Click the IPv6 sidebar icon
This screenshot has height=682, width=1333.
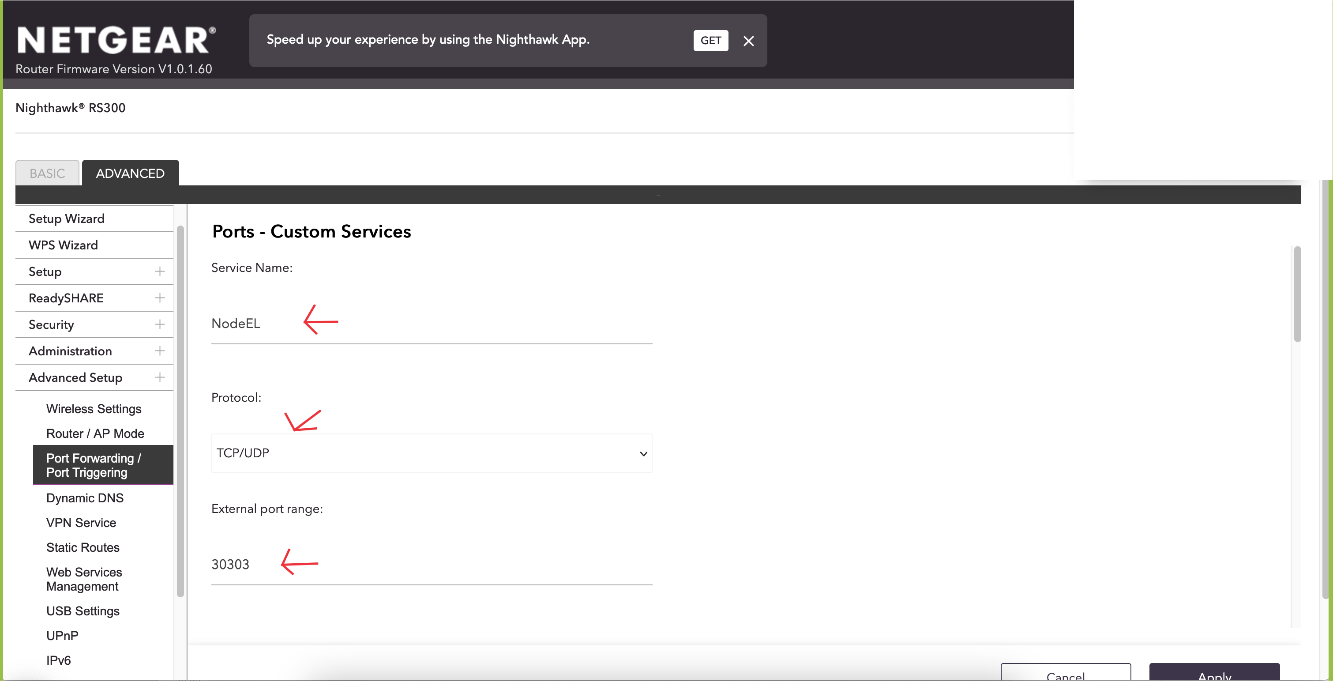[58, 660]
